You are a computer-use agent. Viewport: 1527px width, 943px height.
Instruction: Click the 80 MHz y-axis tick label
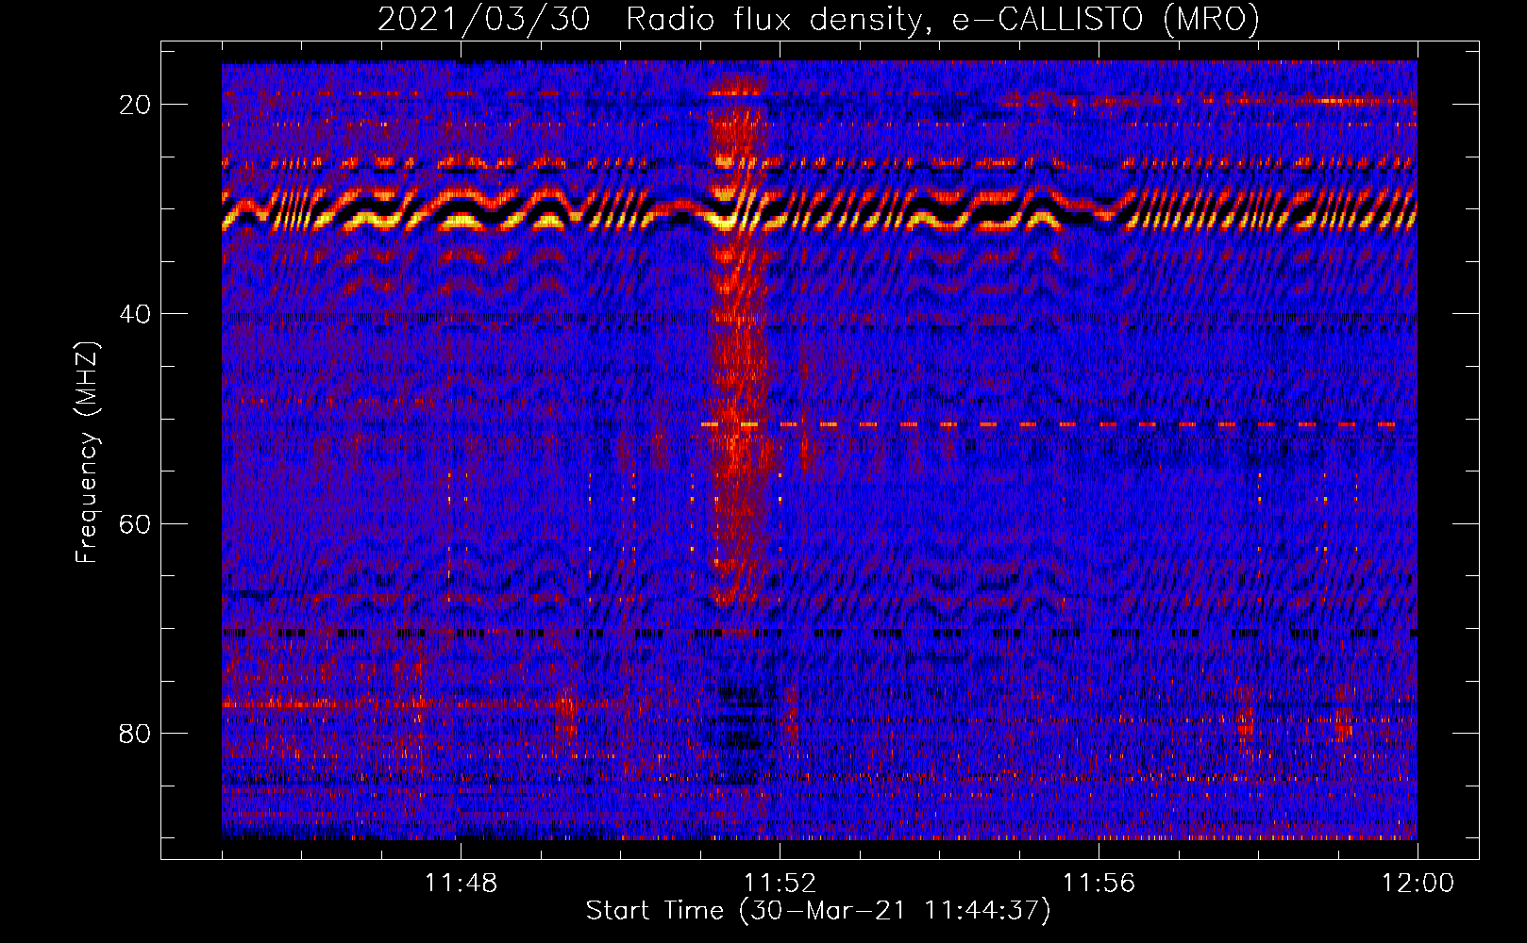pos(136,733)
